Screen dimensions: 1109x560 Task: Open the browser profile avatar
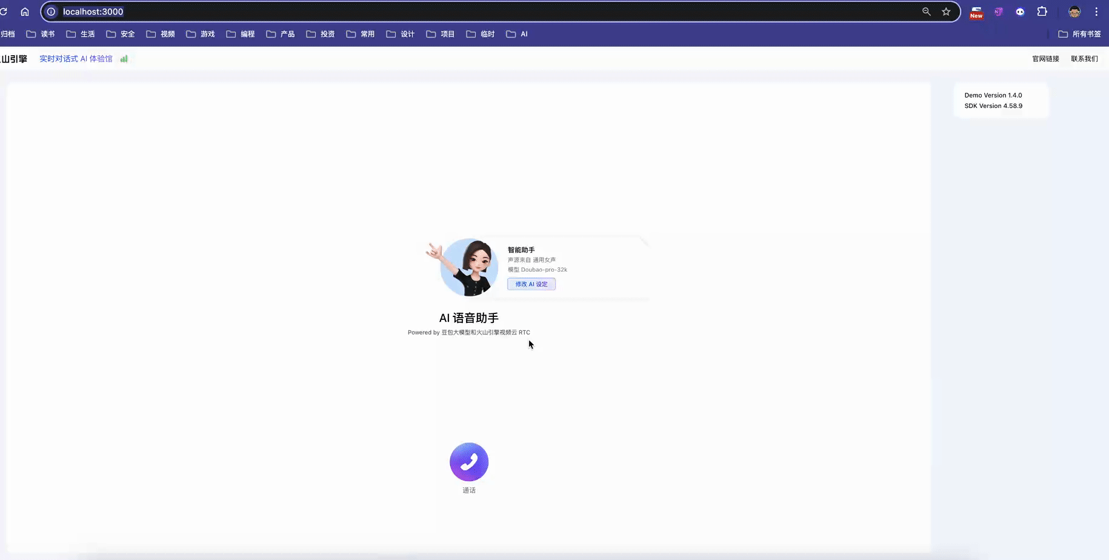(1074, 12)
